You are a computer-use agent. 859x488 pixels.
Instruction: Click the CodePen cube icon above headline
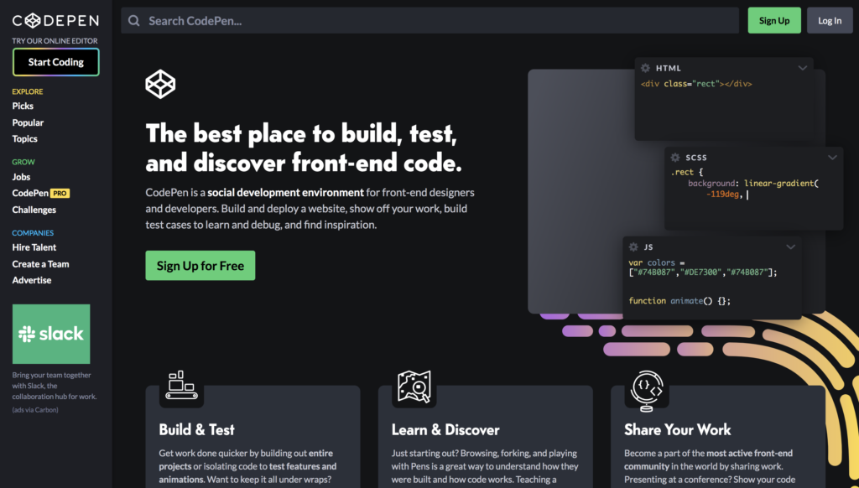point(160,84)
